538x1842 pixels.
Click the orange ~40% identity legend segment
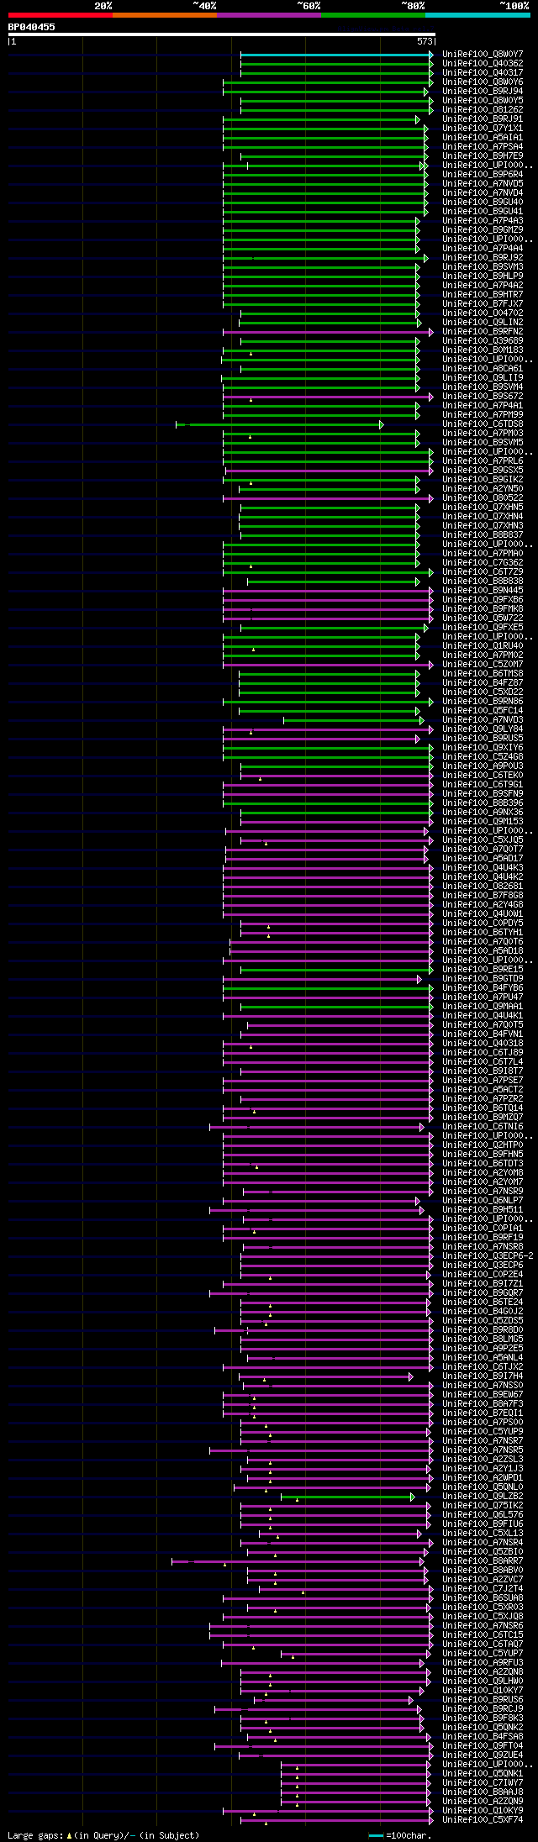point(165,15)
